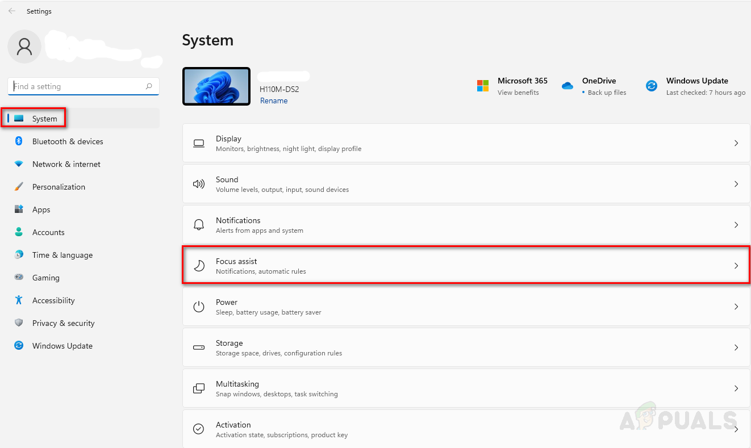Expand the Storage row chevron
Image resolution: width=751 pixels, height=448 pixels.
coord(736,347)
